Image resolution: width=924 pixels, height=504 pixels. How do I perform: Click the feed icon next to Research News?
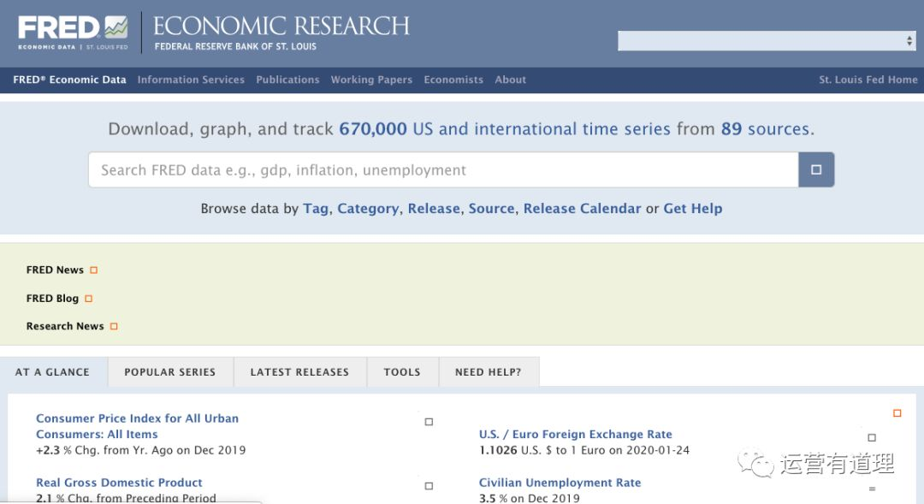tap(114, 326)
